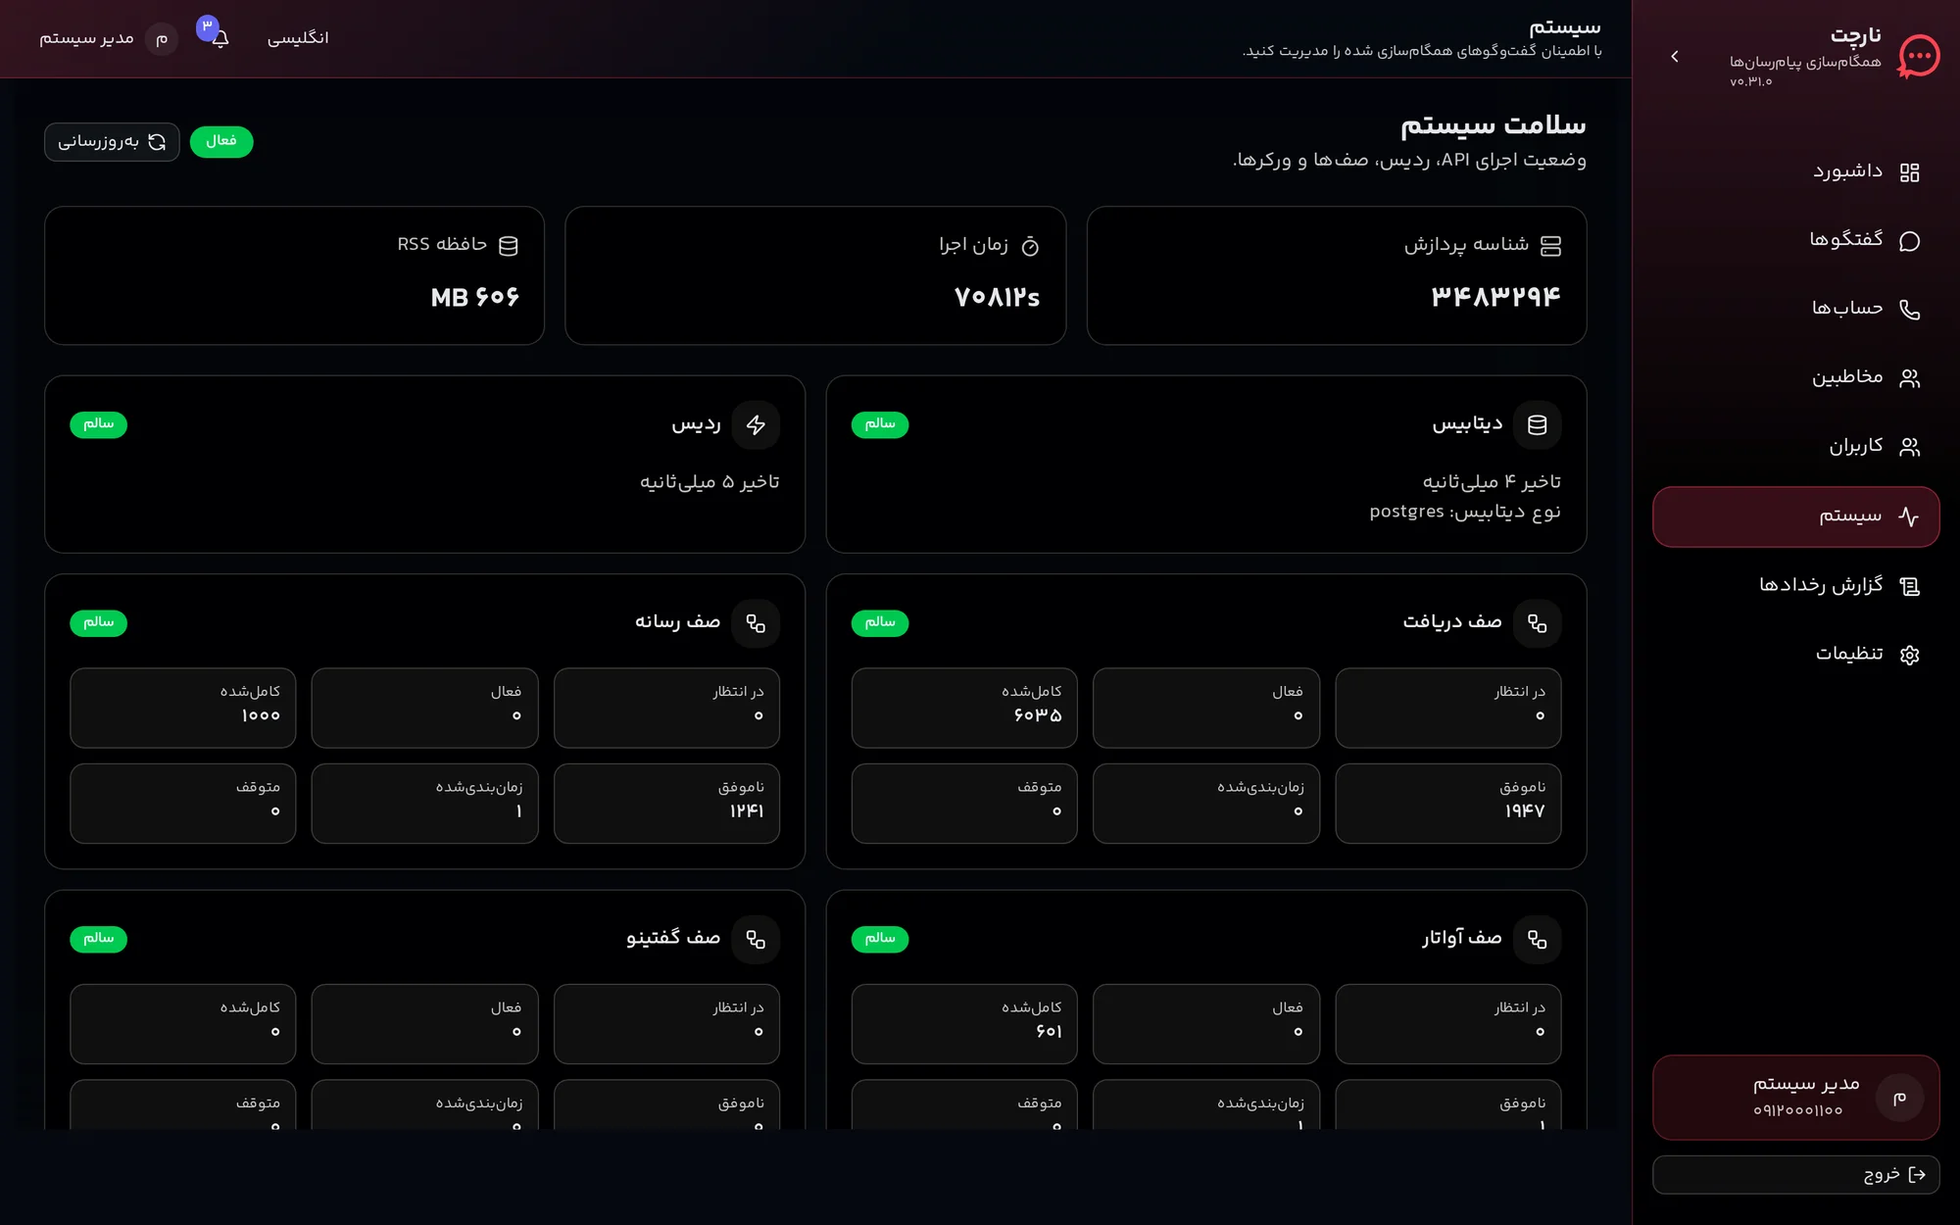The image size is (1960, 1225).
Task: Click the سالم badge on صف دریافت card
Action: [880, 622]
